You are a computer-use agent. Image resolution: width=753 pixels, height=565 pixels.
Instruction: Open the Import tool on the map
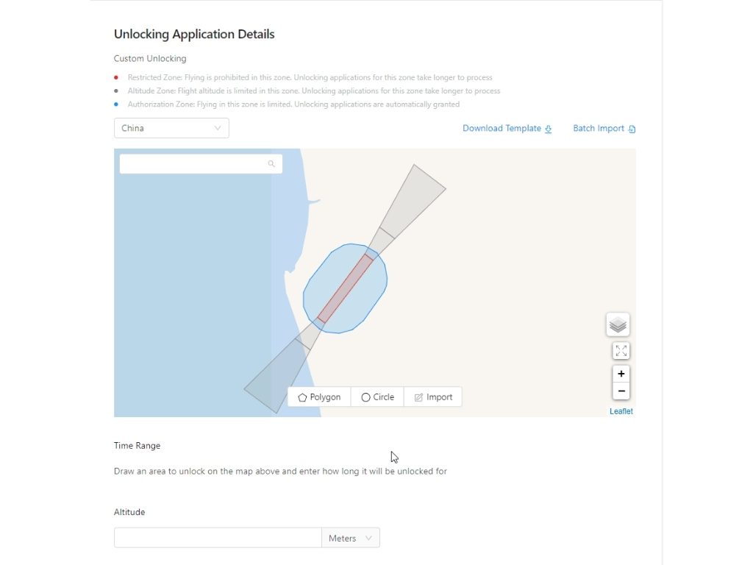pos(433,397)
